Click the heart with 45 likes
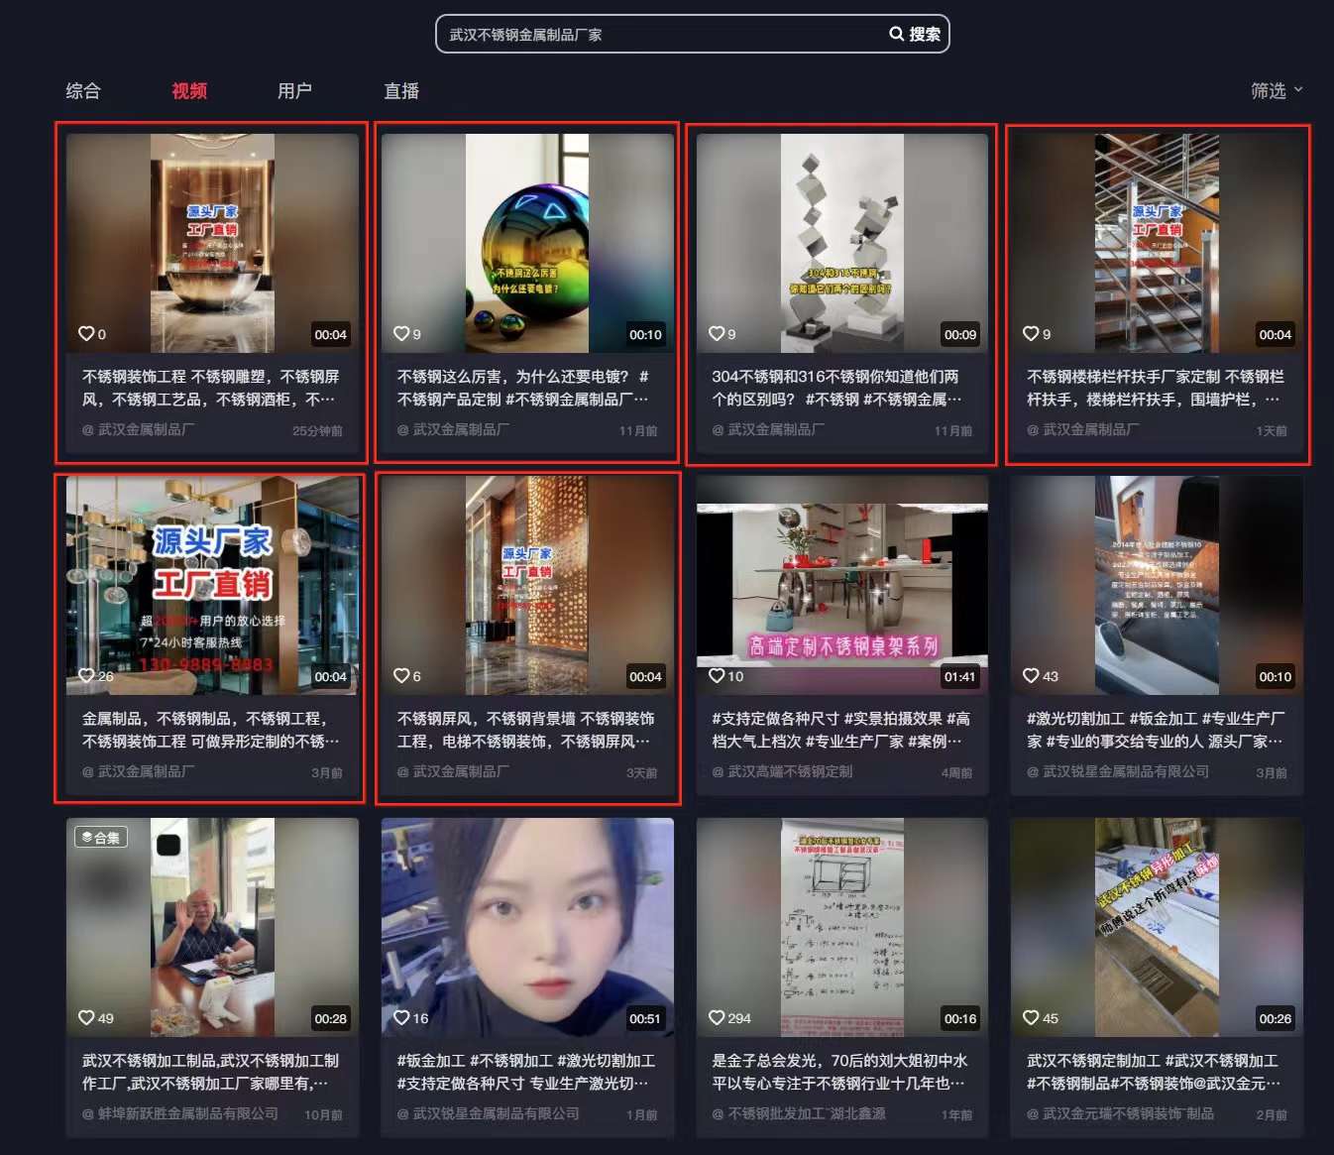The width and height of the screenshot is (1334, 1155). click(x=1031, y=1018)
